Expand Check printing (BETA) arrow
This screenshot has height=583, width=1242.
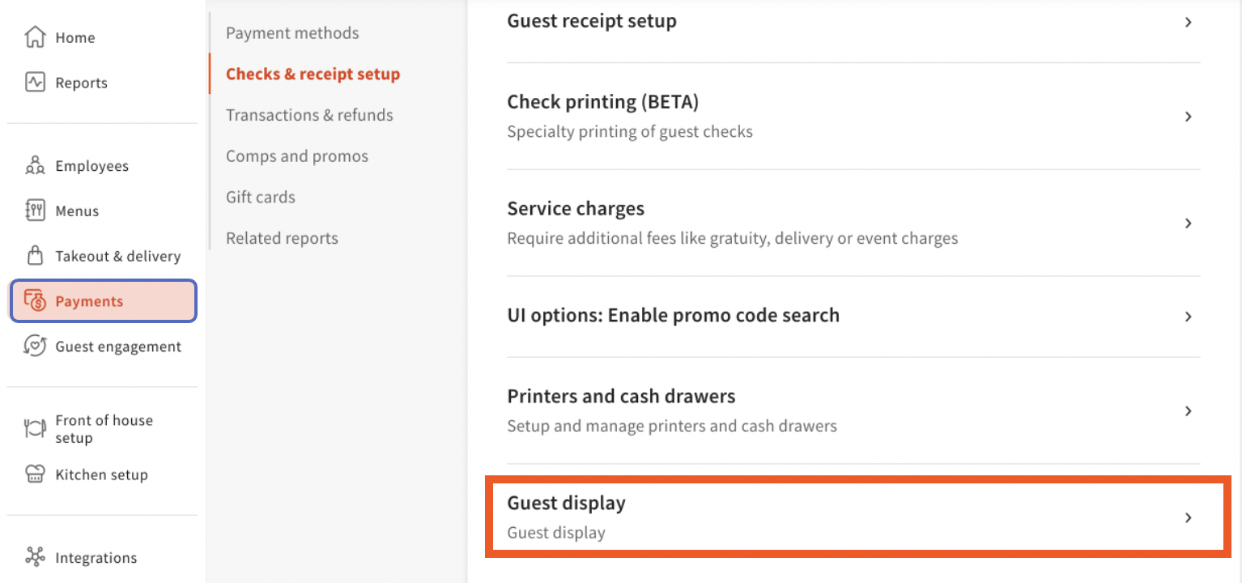point(1188,117)
